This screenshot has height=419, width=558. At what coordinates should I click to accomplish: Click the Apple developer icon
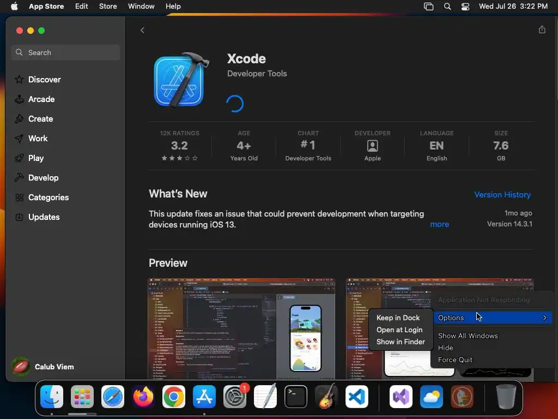click(x=372, y=145)
